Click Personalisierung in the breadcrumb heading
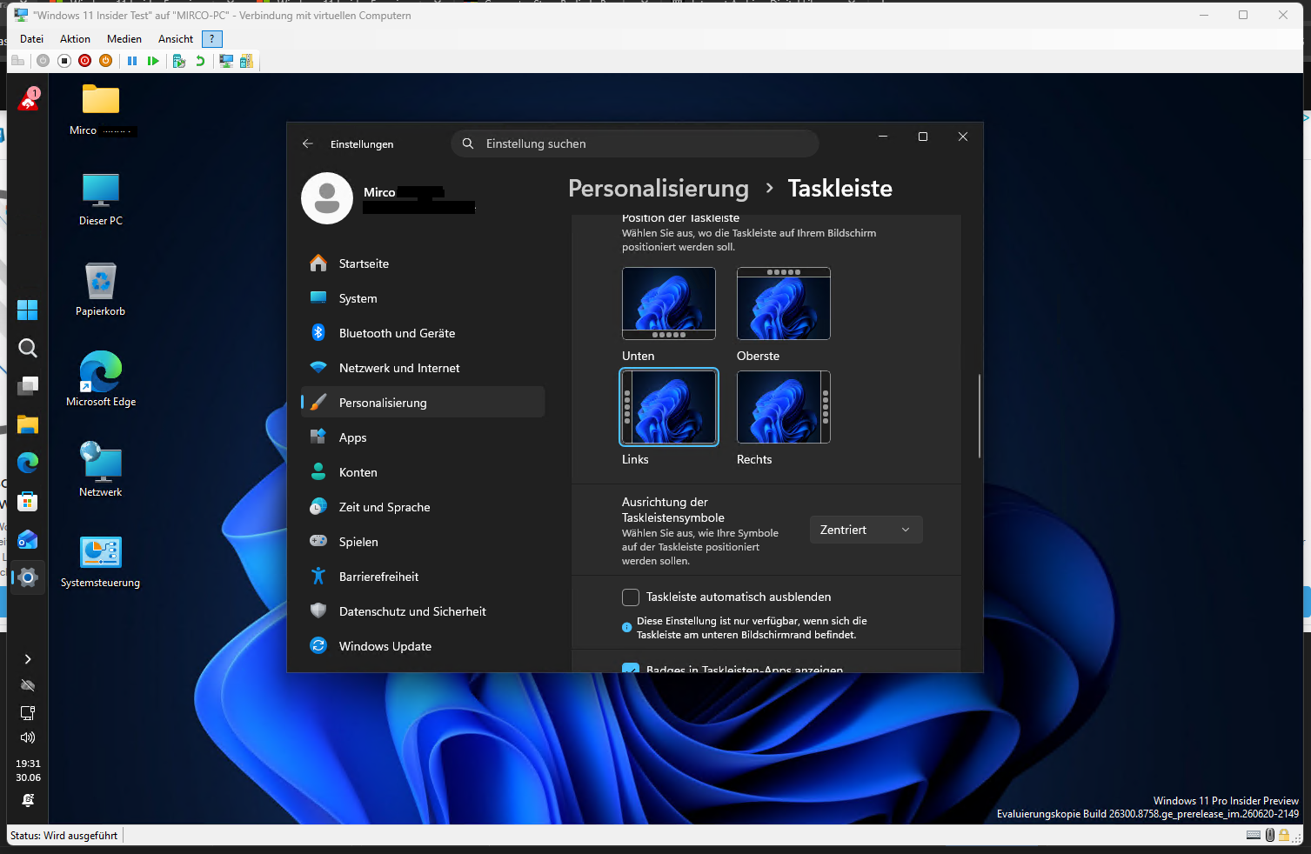Viewport: 1311px width, 854px height. coord(659,189)
